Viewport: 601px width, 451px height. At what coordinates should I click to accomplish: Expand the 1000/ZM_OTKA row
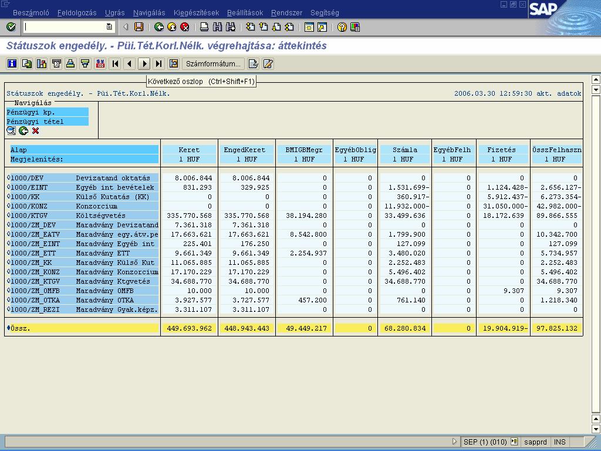(8, 300)
